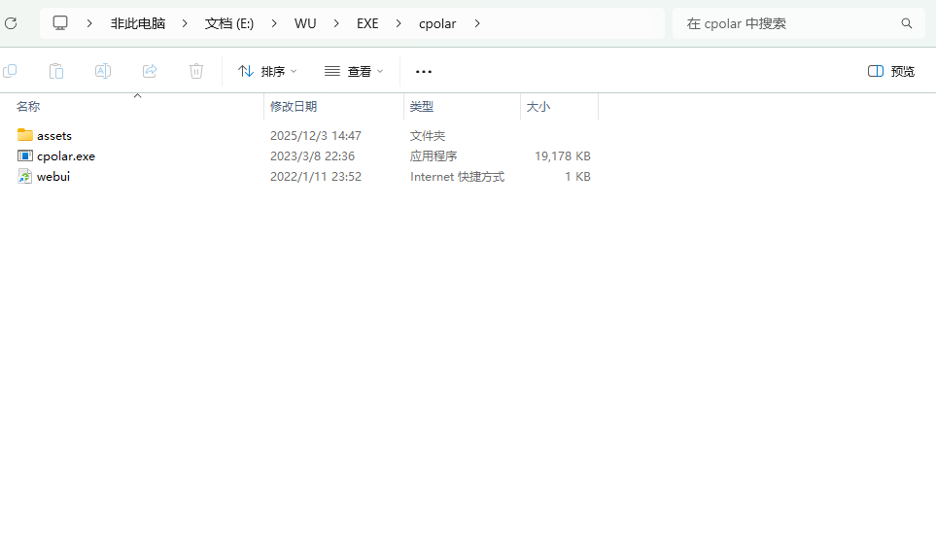Expand the chevron after 非此电脑
The height and width of the screenshot is (551, 936).
185,23
